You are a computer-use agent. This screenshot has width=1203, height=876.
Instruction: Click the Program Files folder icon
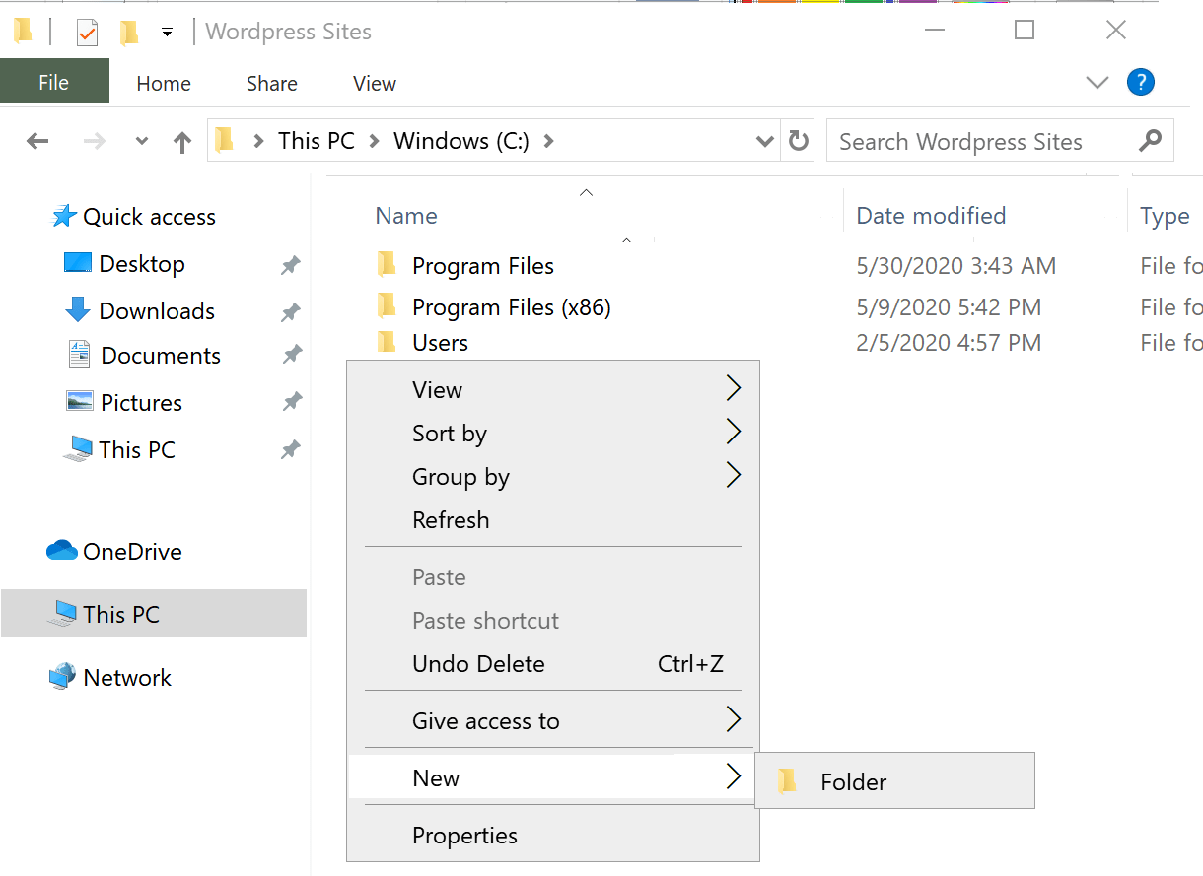coord(388,265)
